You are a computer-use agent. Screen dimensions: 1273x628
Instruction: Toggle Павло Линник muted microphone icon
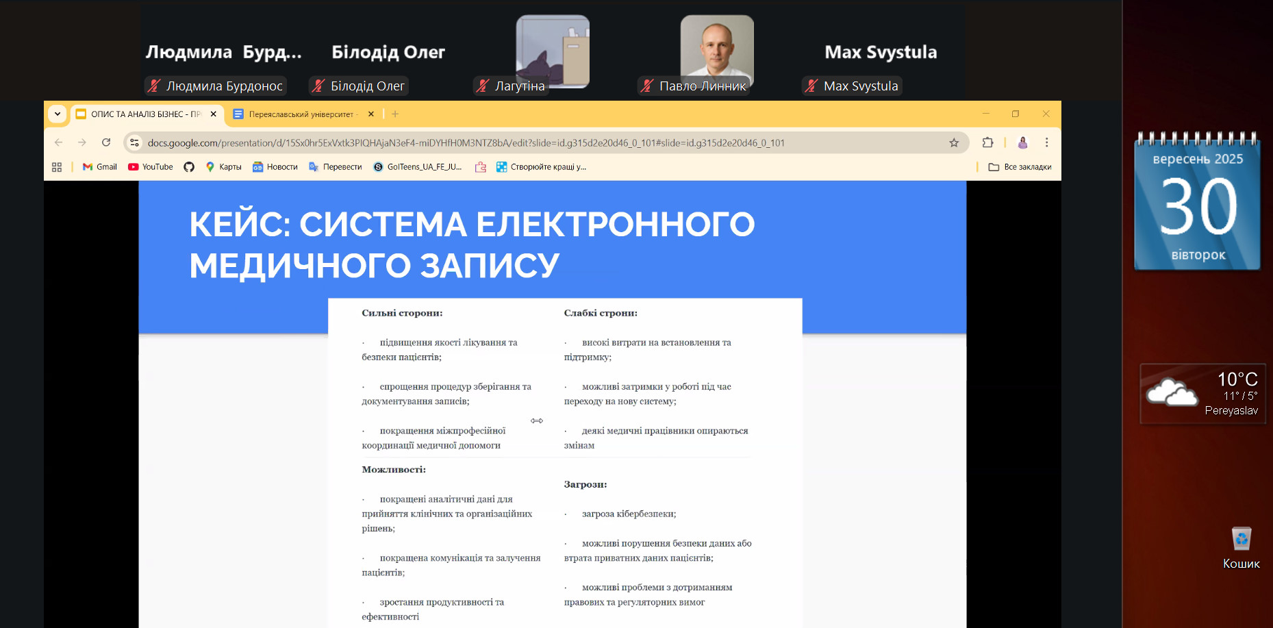pyautogui.click(x=647, y=86)
